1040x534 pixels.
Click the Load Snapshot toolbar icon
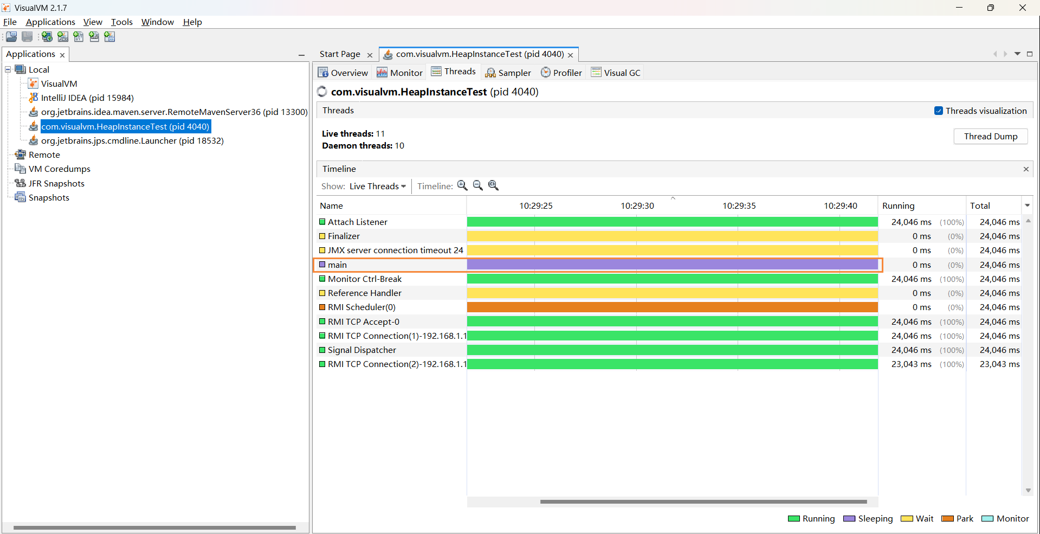coord(11,37)
